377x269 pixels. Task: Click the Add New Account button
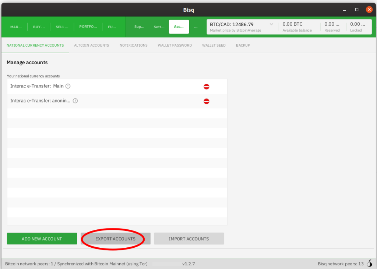42,239
